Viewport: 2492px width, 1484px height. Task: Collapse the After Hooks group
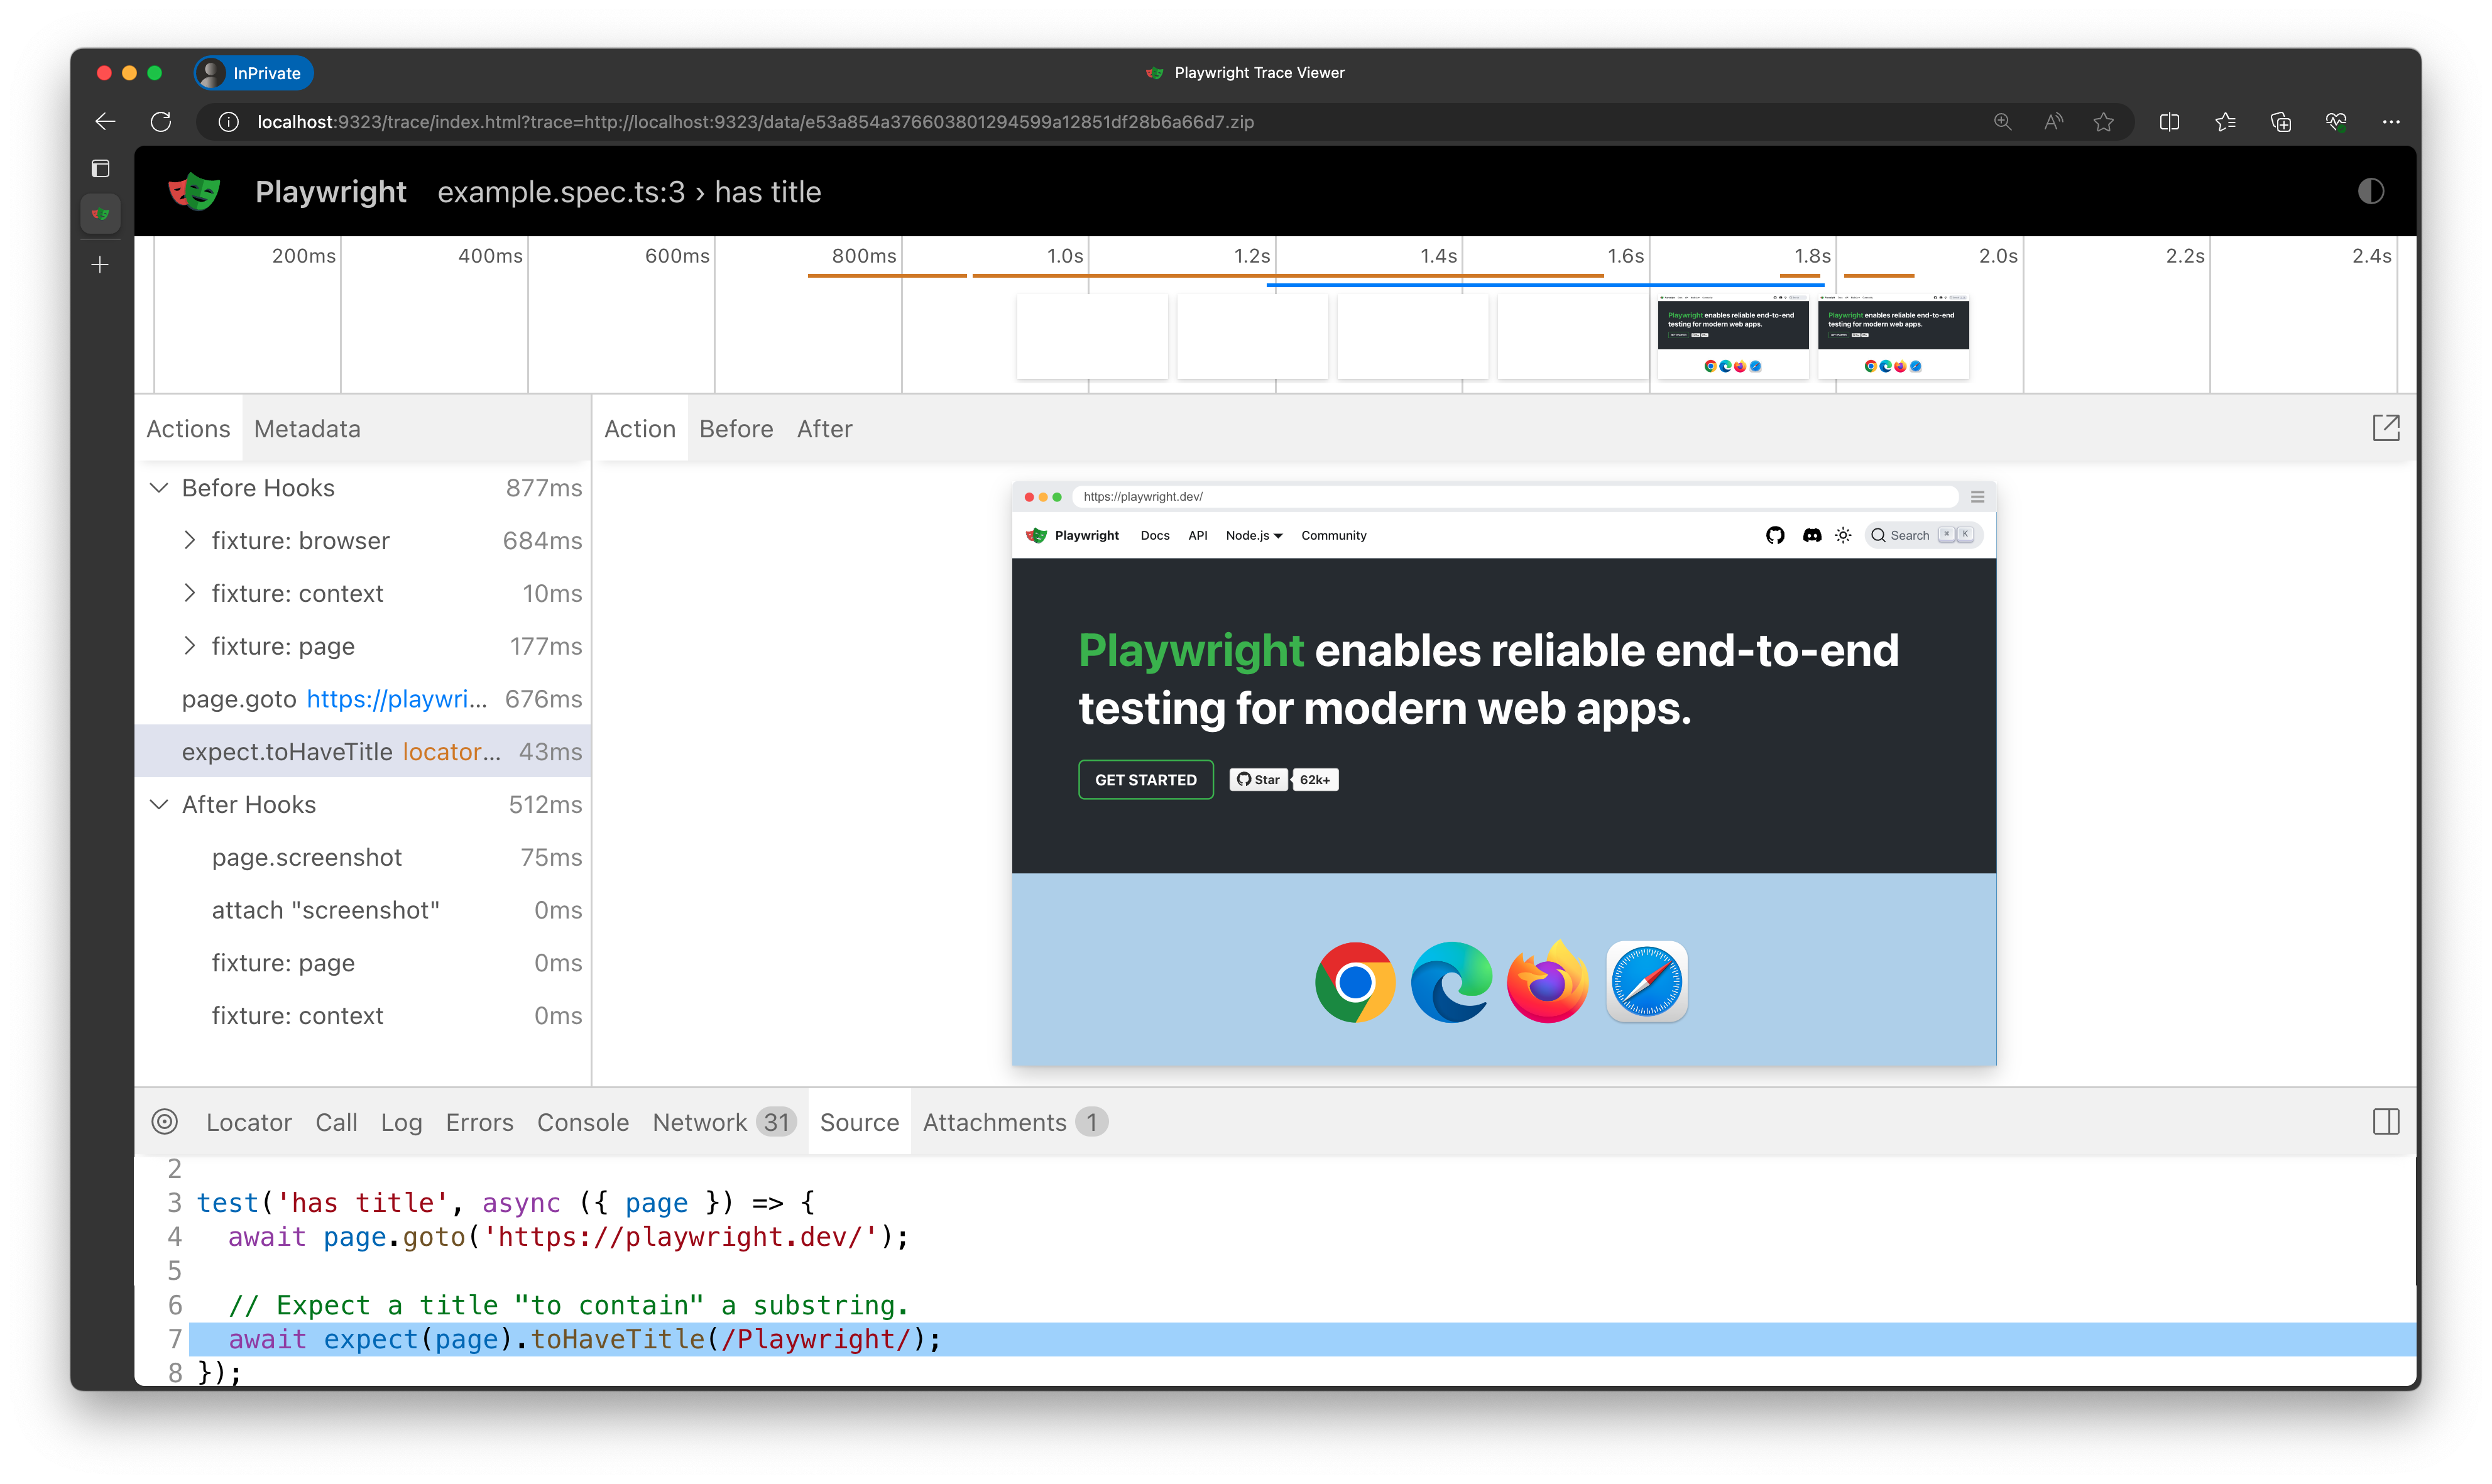tap(159, 805)
